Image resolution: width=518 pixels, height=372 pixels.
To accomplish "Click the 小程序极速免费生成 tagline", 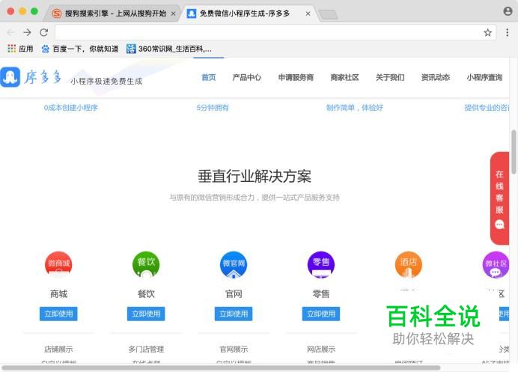I will coord(106,82).
